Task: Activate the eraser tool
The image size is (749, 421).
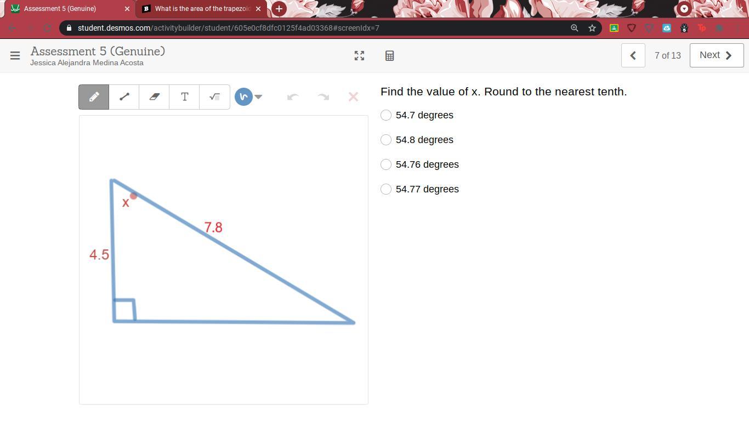Action: click(154, 97)
